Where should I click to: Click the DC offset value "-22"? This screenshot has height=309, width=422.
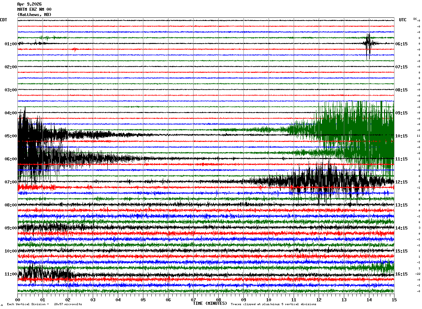pos(417,274)
